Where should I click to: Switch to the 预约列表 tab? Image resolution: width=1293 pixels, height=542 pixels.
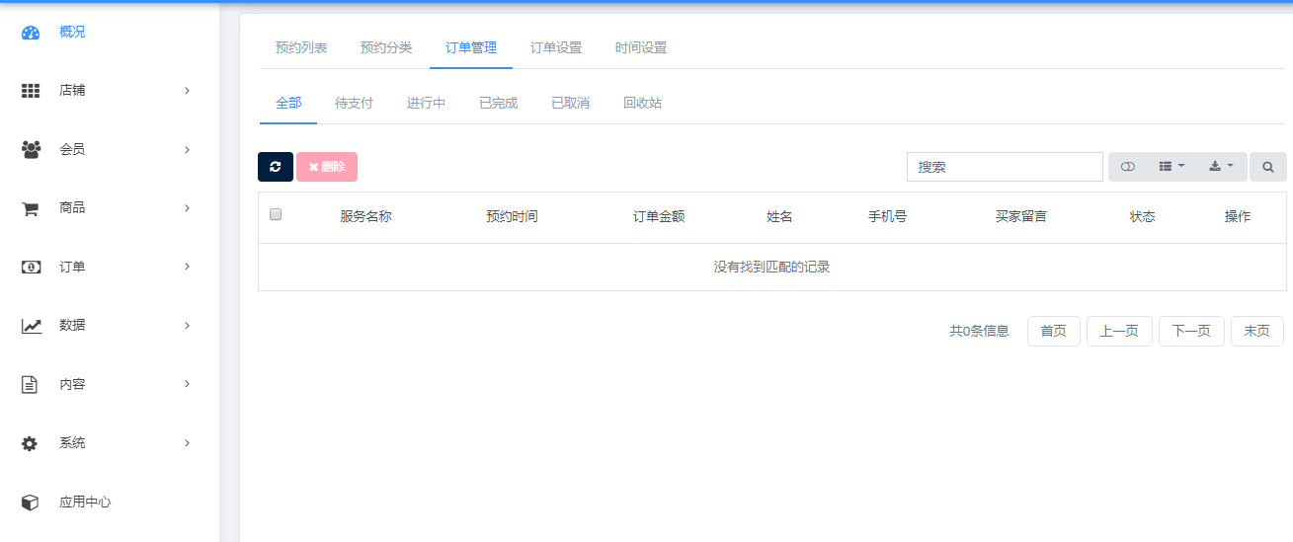pyautogui.click(x=301, y=47)
